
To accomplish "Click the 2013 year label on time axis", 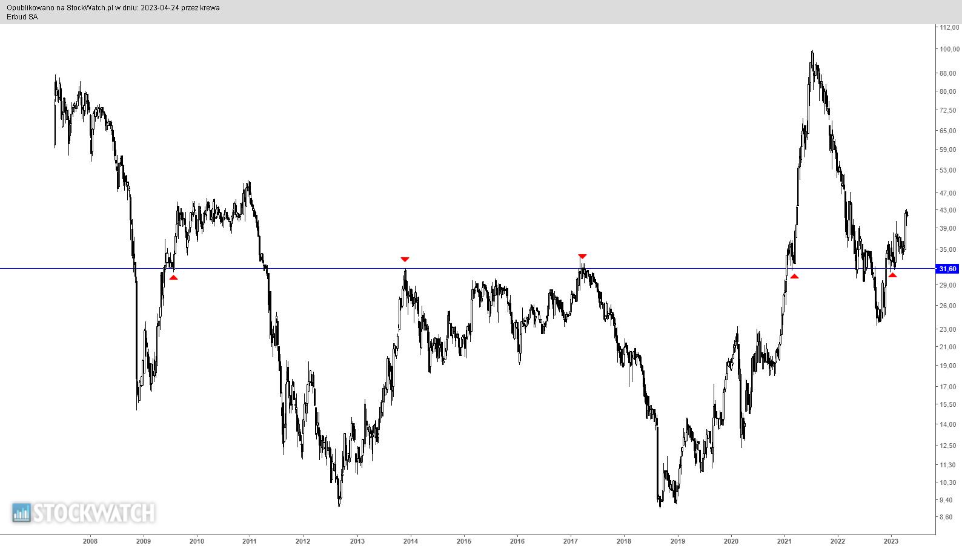I will click(357, 541).
